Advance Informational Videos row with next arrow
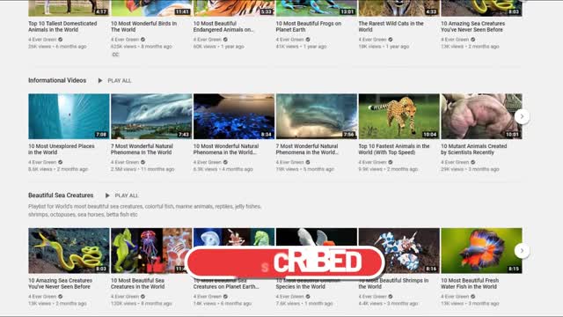 click(522, 116)
